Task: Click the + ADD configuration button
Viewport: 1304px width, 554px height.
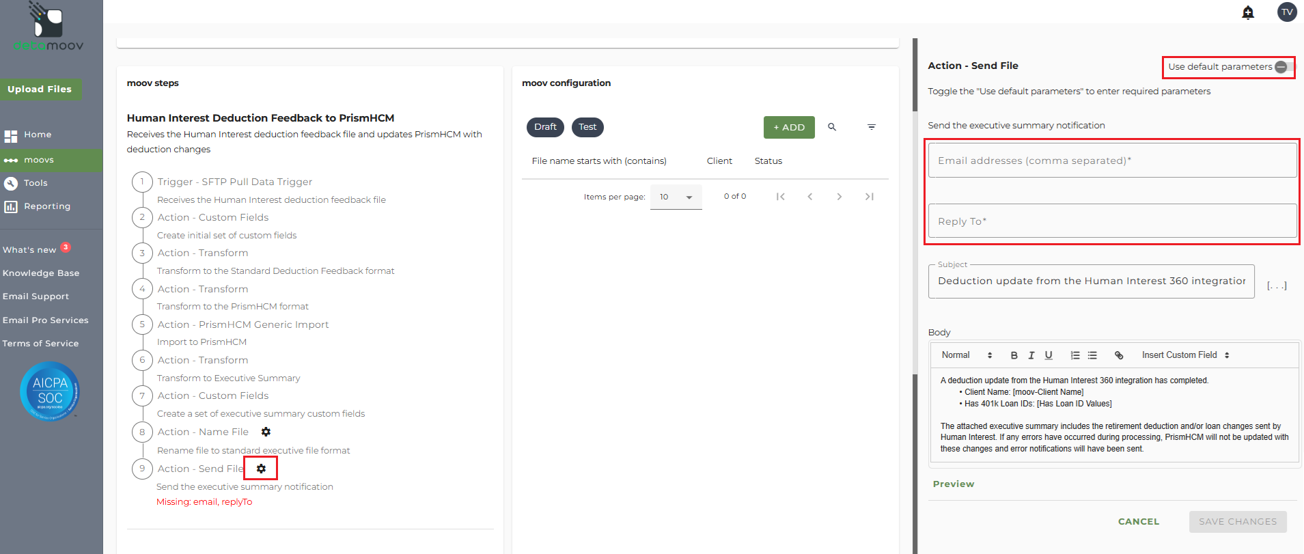Action: (x=789, y=127)
